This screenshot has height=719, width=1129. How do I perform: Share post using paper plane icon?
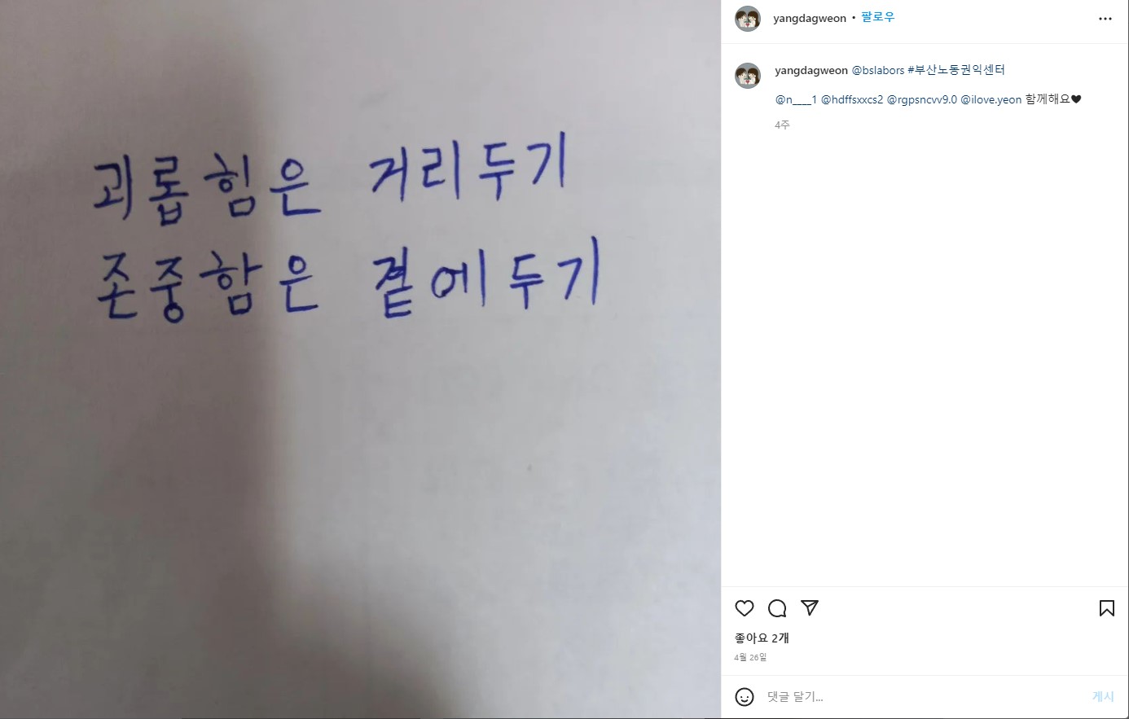click(x=810, y=608)
